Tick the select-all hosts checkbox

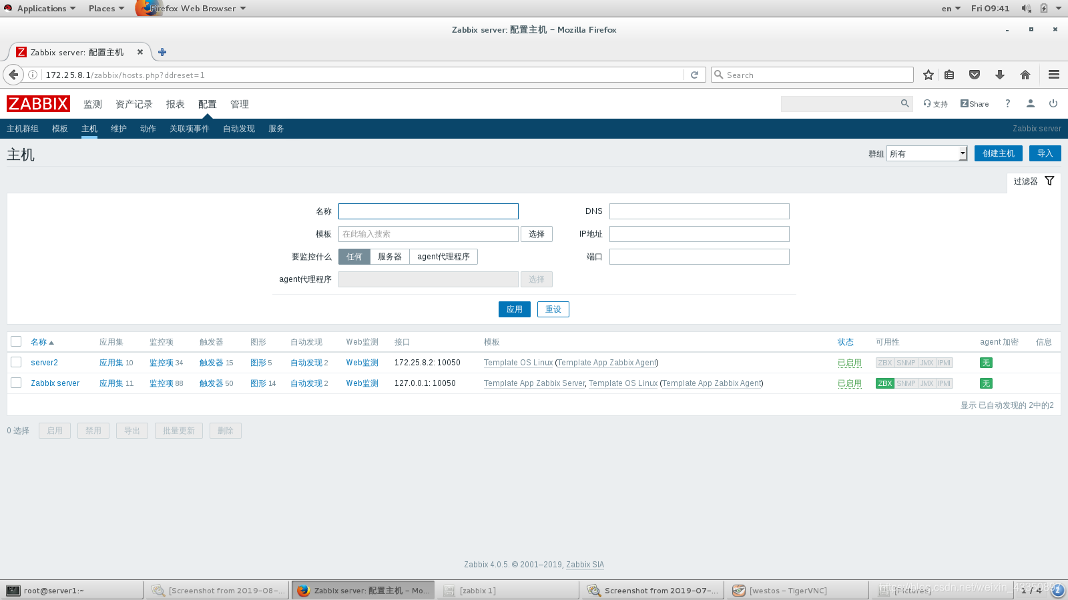pos(16,341)
